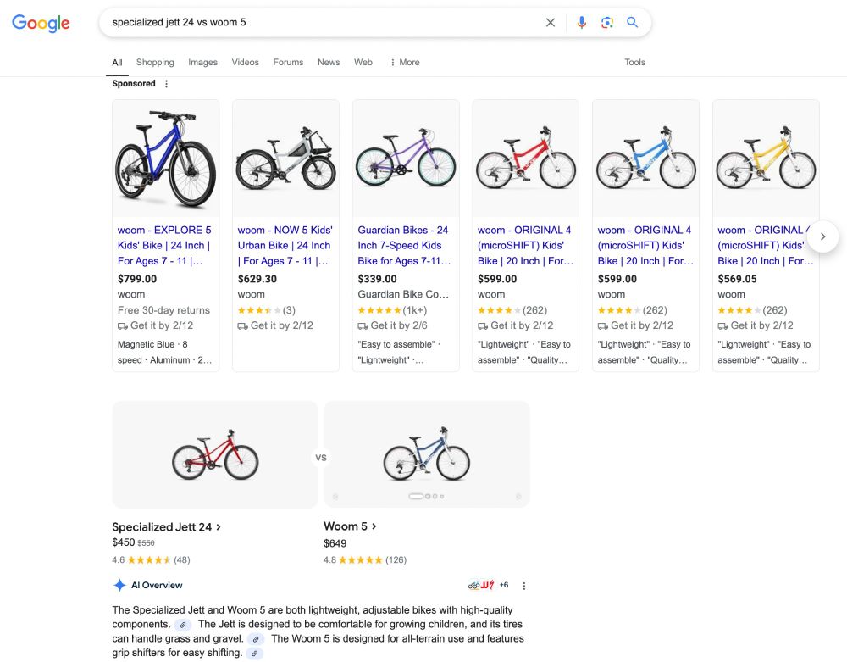
Task: Open the $569.05 woom ORIGINAL 4 link
Action: [x=766, y=245]
